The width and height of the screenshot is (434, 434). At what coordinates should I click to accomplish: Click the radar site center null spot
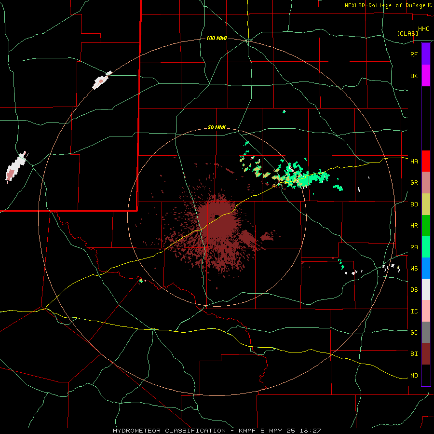(217, 216)
